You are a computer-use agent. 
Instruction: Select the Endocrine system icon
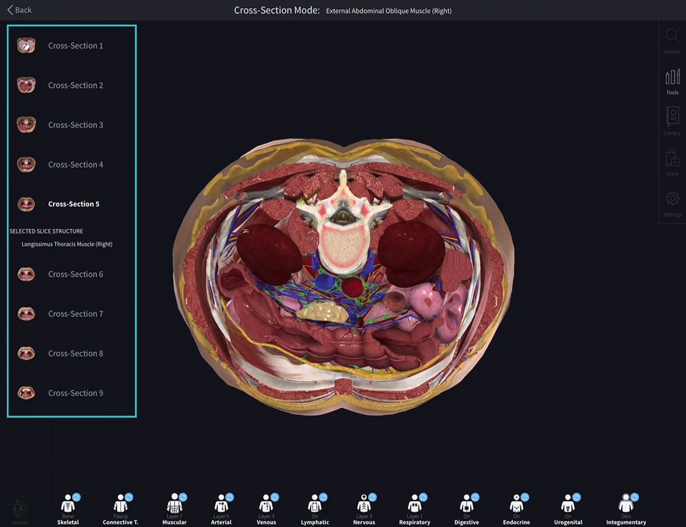pos(516,504)
